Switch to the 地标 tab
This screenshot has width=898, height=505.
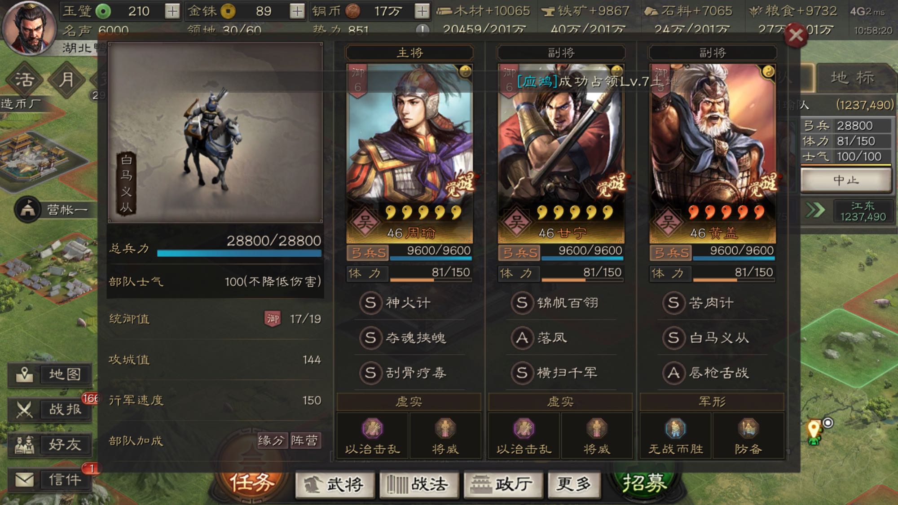pyautogui.click(x=852, y=77)
